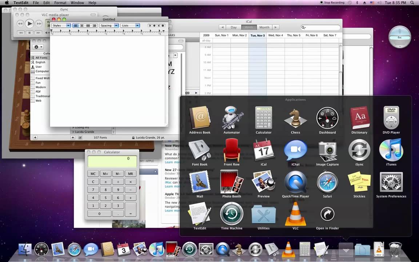This screenshot has width=419, height=262.
Task: Open the Trash in the Dock
Action: click(x=395, y=249)
